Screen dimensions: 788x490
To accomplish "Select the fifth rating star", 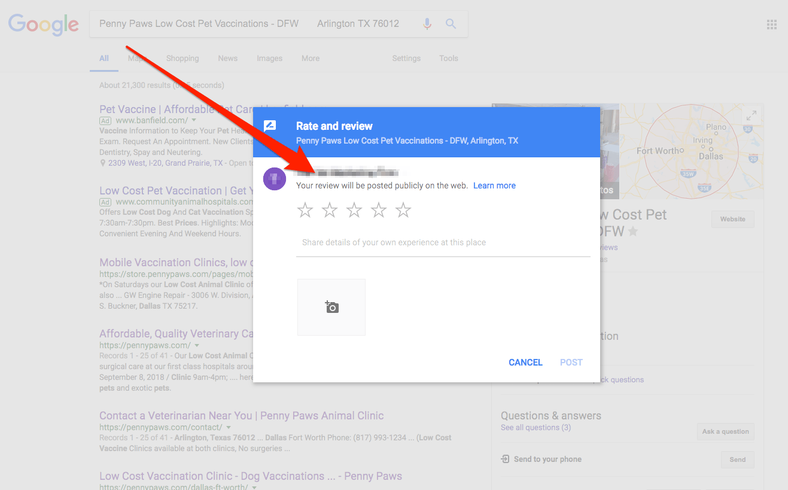I will pos(403,210).
